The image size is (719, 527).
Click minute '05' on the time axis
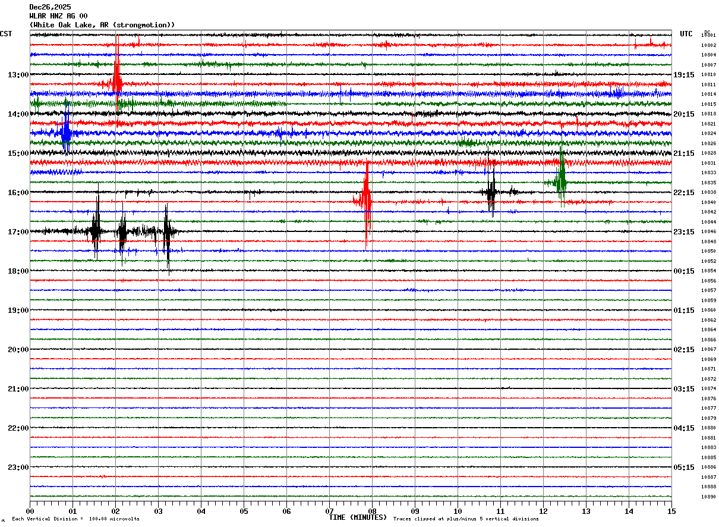coord(244,511)
